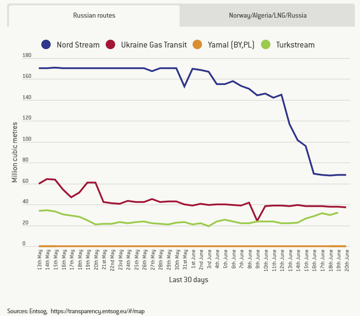Open the transparency.entsog.eu map link
This screenshot has height=316, width=360.
(x=97, y=311)
